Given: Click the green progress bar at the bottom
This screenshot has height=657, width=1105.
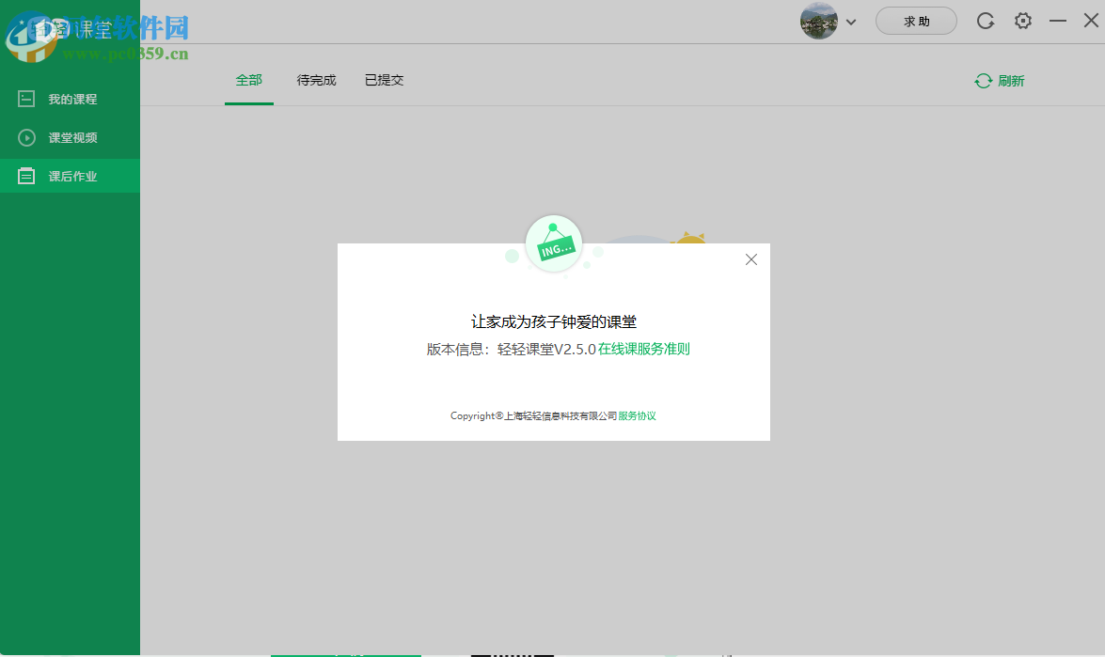Looking at the screenshot, I should pyautogui.click(x=344, y=655).
